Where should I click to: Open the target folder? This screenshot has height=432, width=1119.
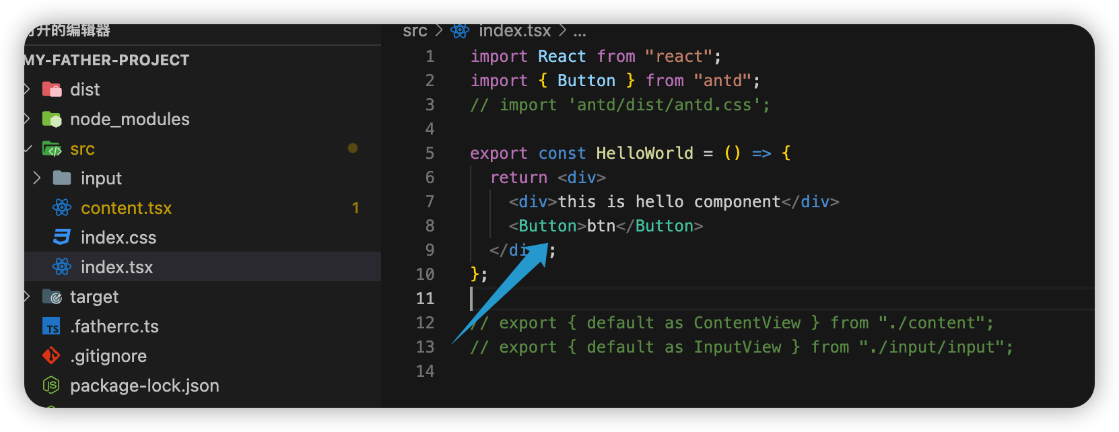click(x=94, y=297)
